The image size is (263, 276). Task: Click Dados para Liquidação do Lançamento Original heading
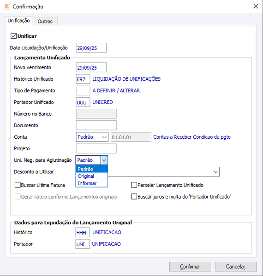(x=73, y=223)
